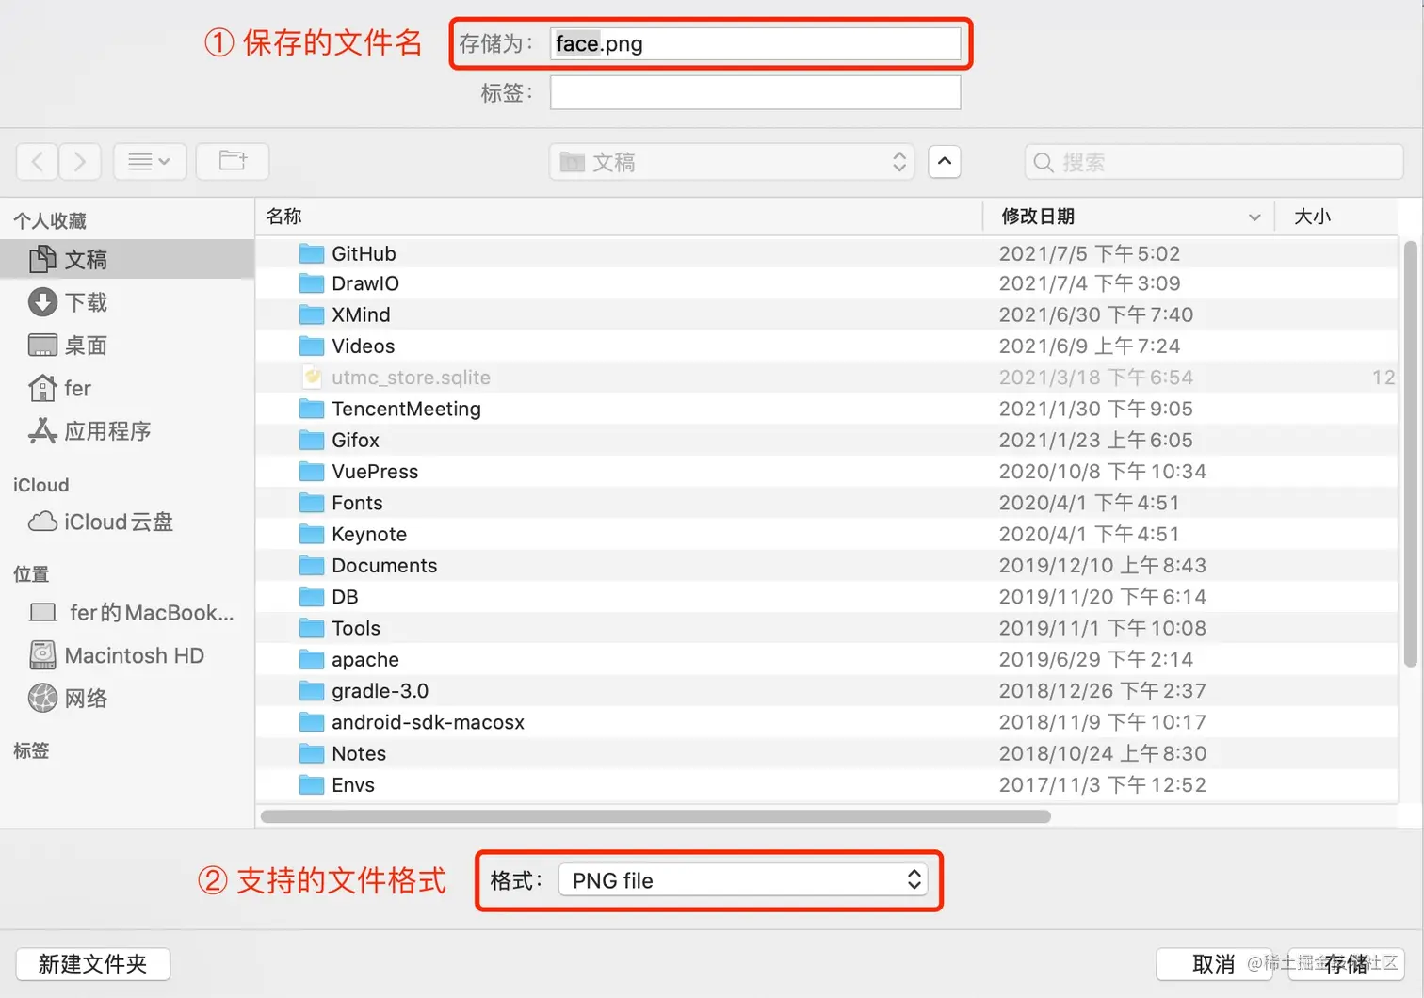Click the DrawIO folder icon
1424x998 pixels.
(312, 283)
